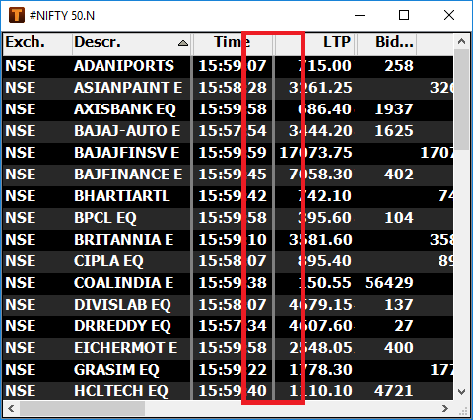The width and height of the screenshot is (473, 420).
Task: Select the BHARTIARTL row
Action: pos(229,196)
